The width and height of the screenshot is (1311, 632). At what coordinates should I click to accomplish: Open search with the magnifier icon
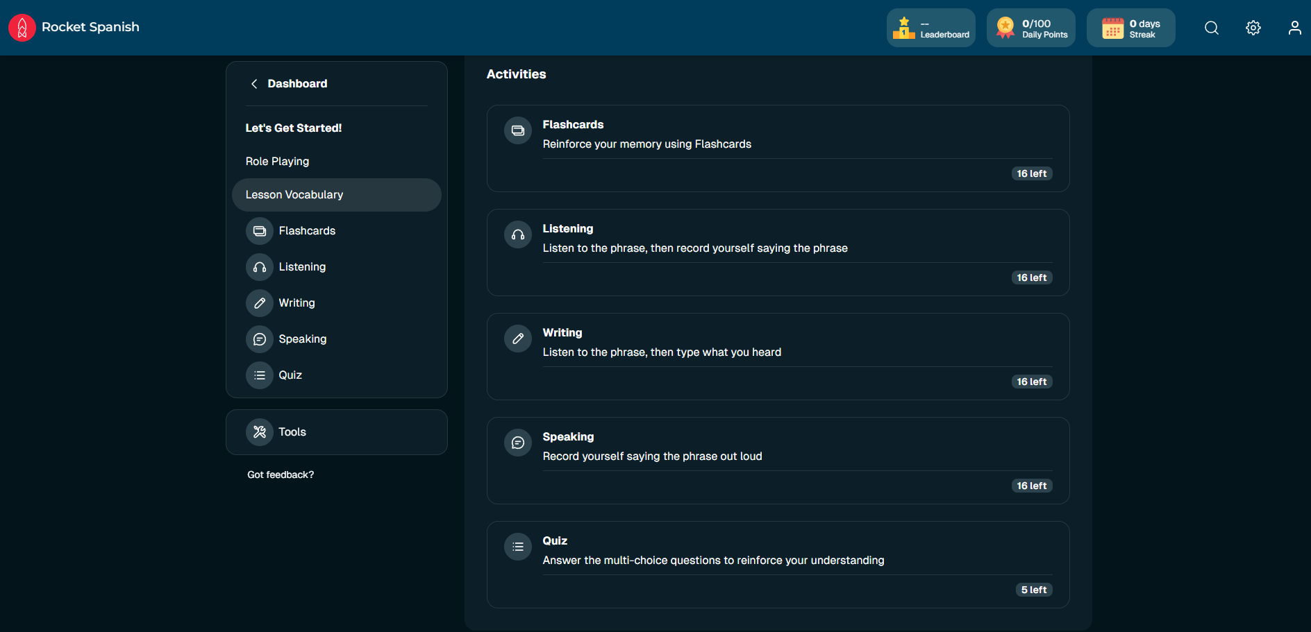pos(1212,28)
